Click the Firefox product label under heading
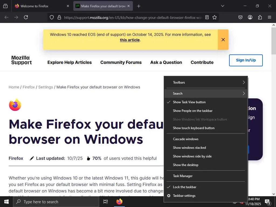The image size is (276, 207). (16, 158)
